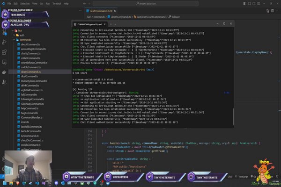Click the terminal window vertical scrollbar
The image size is (281, 187).
coord(233,117)
